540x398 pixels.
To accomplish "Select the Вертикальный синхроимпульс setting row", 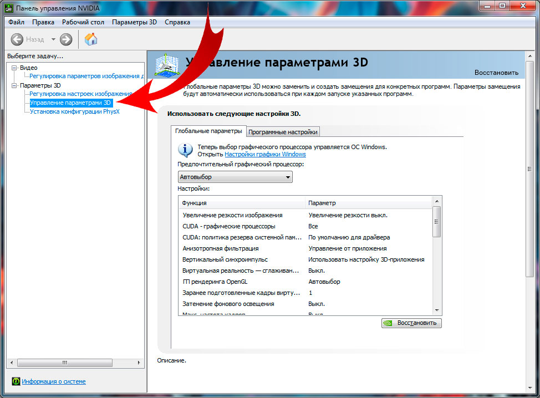I will tap(225, 259).
